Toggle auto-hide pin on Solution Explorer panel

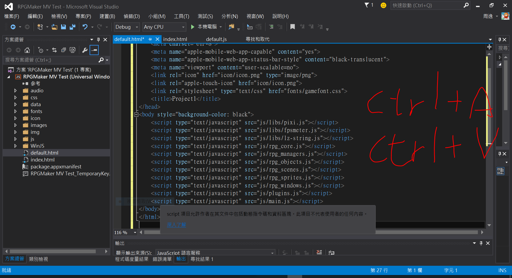98,40
